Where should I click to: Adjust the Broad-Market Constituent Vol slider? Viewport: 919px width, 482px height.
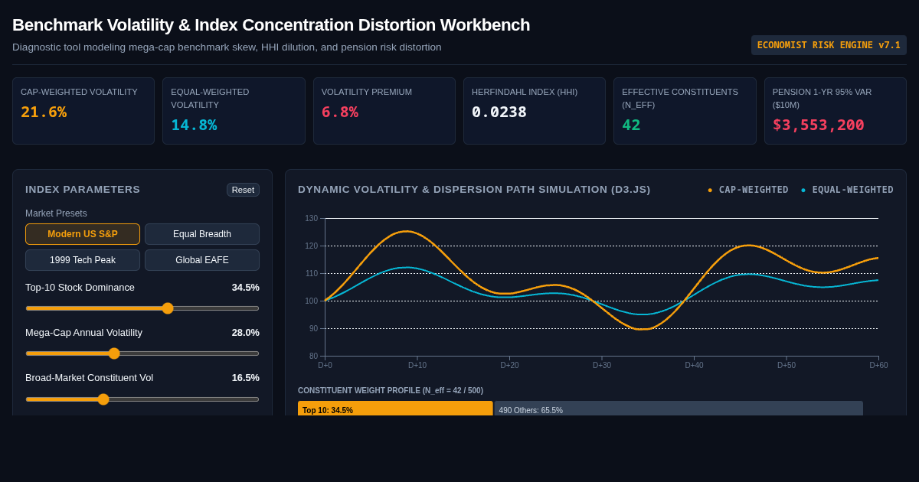point(142,399)
